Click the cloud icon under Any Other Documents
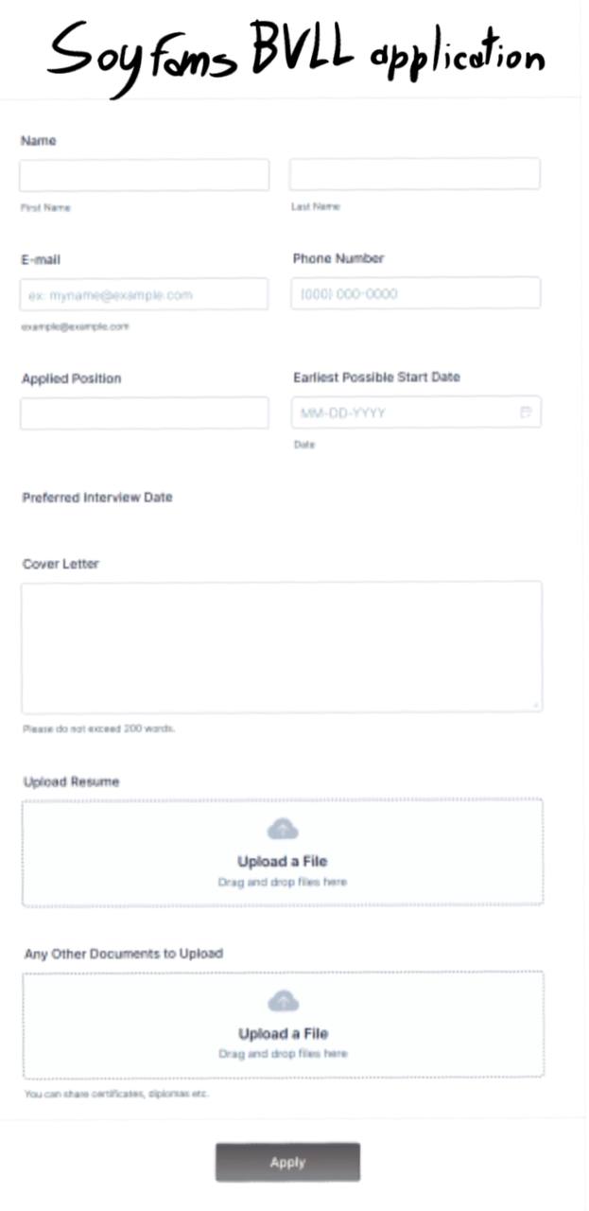The image size is (589, 1211). pos(283,1001)
